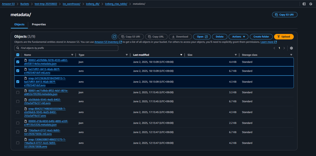
Task: Open 00002-a02fd98c metadata.json file link
Action: coord(46,62)
